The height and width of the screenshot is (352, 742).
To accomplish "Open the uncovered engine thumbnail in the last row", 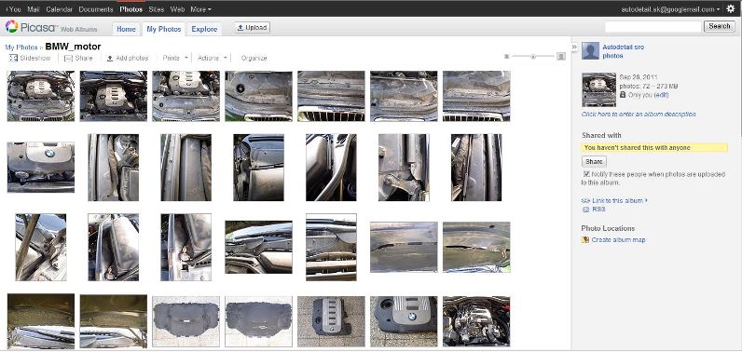I will tap(476, 321).
